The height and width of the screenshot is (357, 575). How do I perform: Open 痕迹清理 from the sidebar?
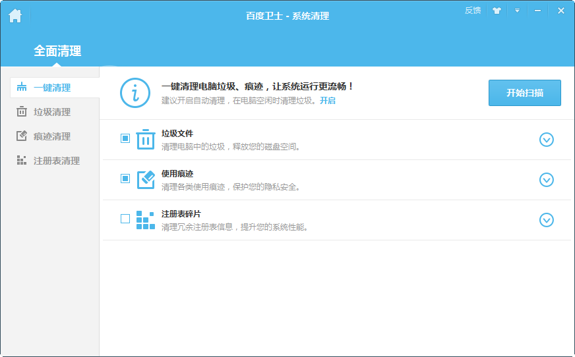[52, 136]
